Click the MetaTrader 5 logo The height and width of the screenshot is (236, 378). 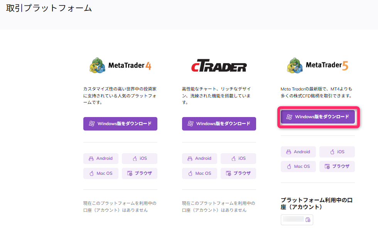pos(317,66)
